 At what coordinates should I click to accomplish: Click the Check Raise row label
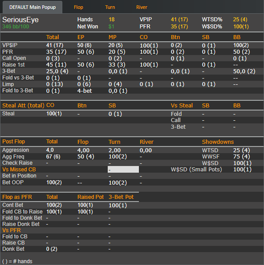pos(17,163)
